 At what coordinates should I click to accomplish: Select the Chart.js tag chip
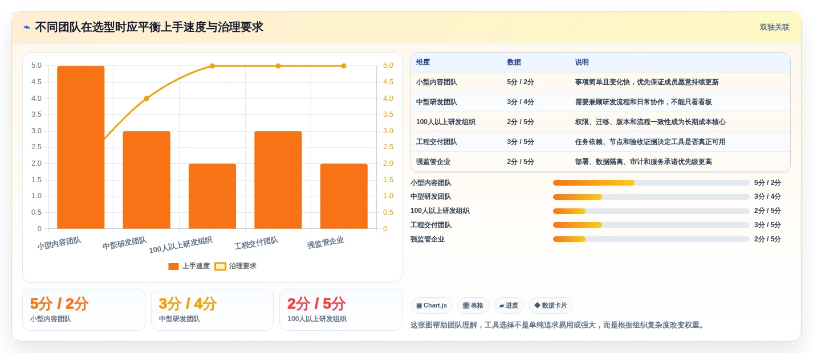pyautogui.click(x=432, y=306)
